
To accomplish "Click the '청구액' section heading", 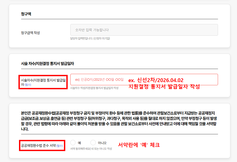I will click(x=26, y=14).
